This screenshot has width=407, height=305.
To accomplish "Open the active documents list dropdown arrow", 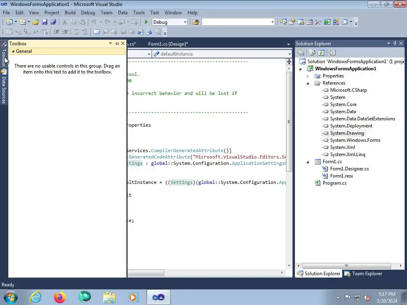I will point(289,44).
